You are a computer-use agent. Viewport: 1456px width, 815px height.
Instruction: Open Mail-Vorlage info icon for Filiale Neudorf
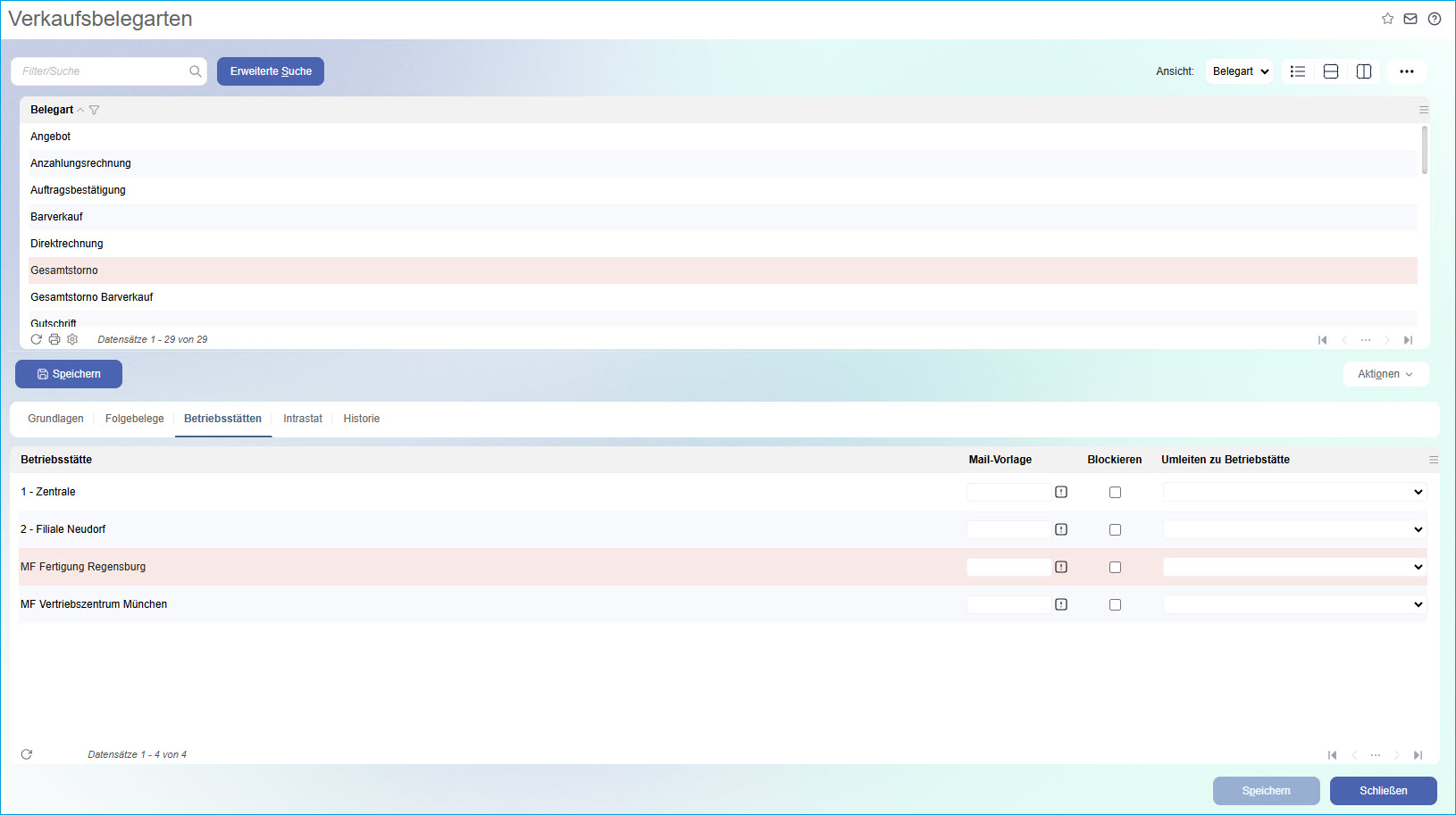coord(1061,529)
